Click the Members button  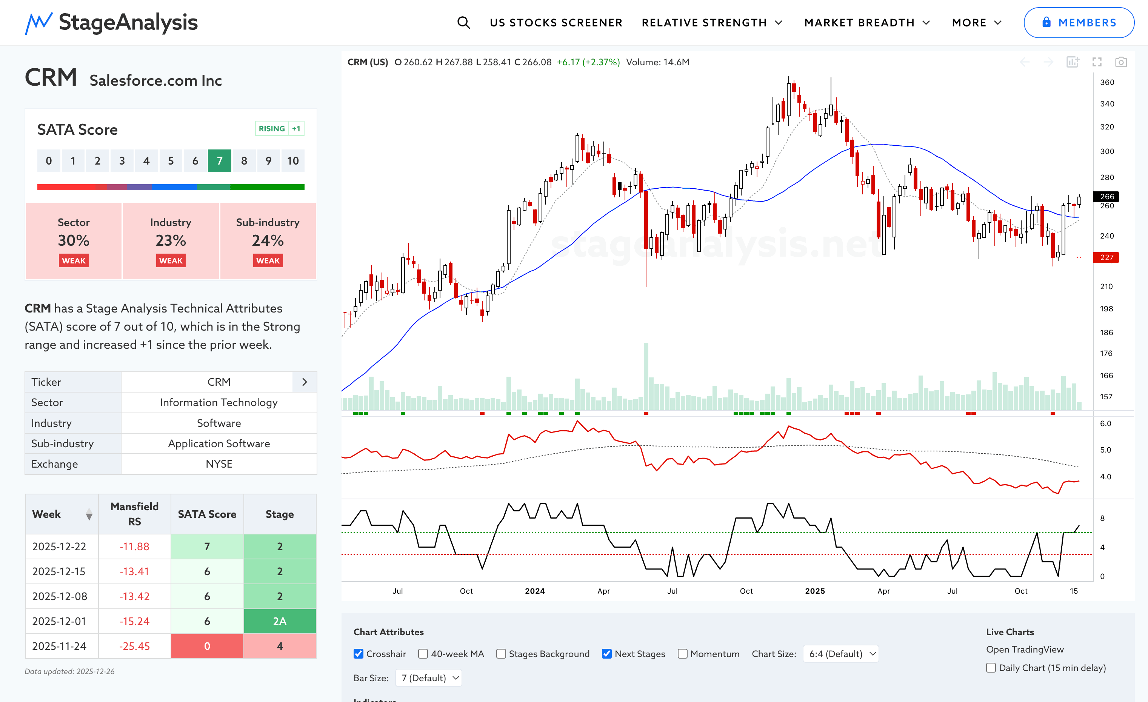click(1079, 22)
